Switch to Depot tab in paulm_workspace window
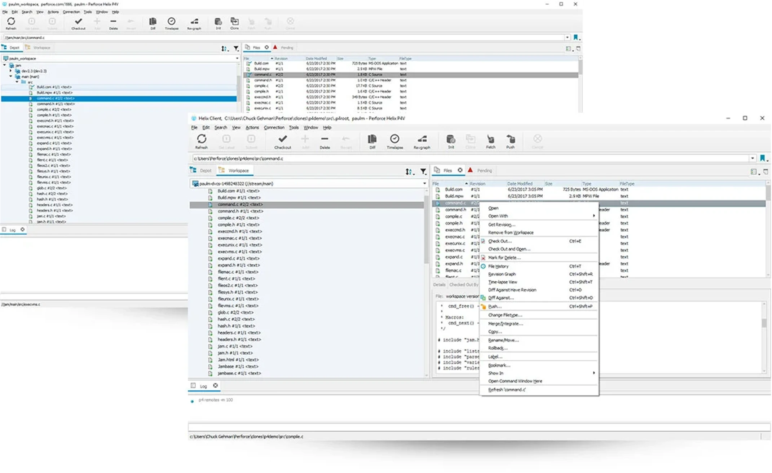This screenshot has width=772, height=473. (11, 48)
